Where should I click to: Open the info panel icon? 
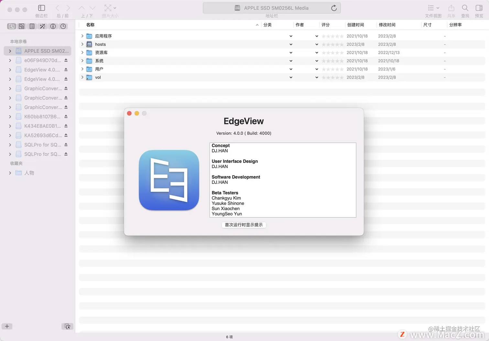[x=53, y=26]
